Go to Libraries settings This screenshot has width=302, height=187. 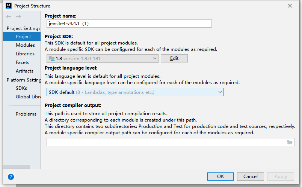(x=25, y=54)
